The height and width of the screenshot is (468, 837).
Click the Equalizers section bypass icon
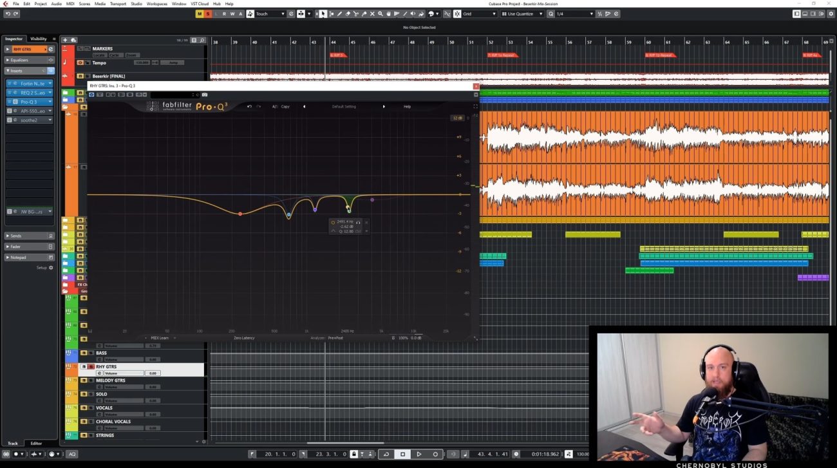click(x=51, y=60)
